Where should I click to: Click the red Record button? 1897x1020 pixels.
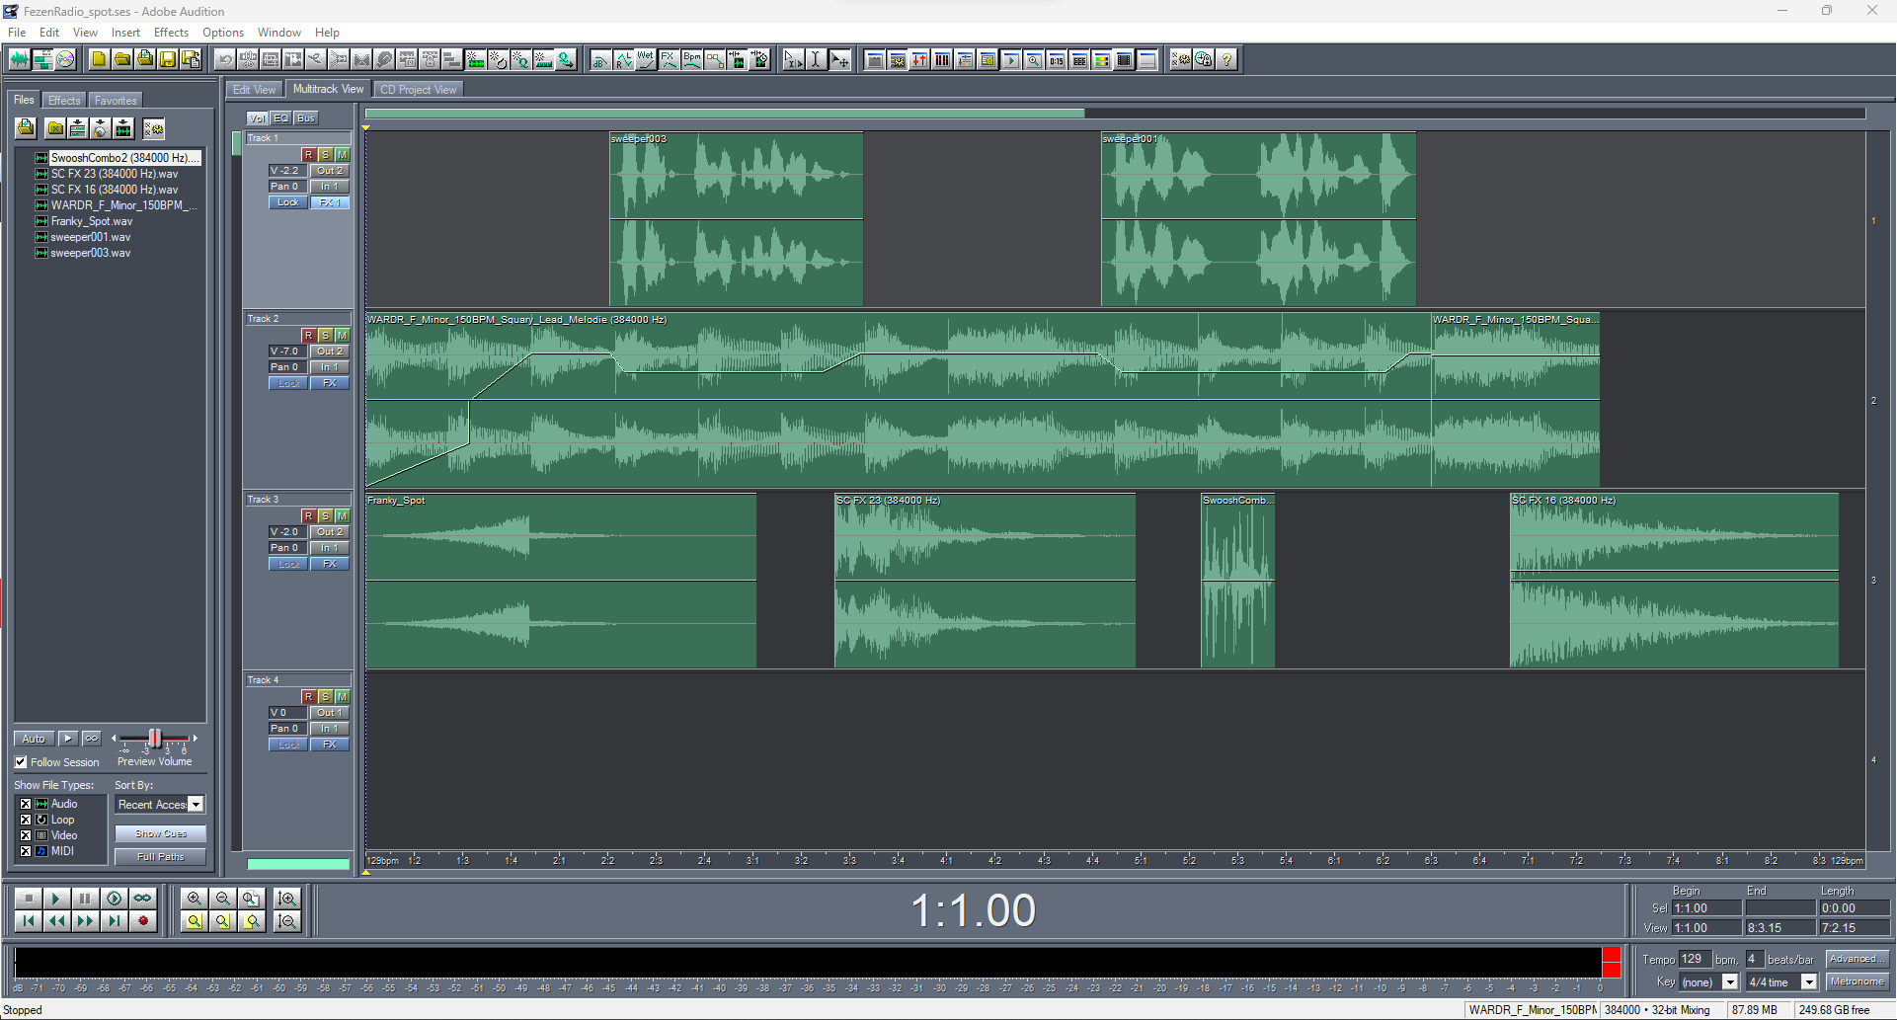click(x=143, y=921)
